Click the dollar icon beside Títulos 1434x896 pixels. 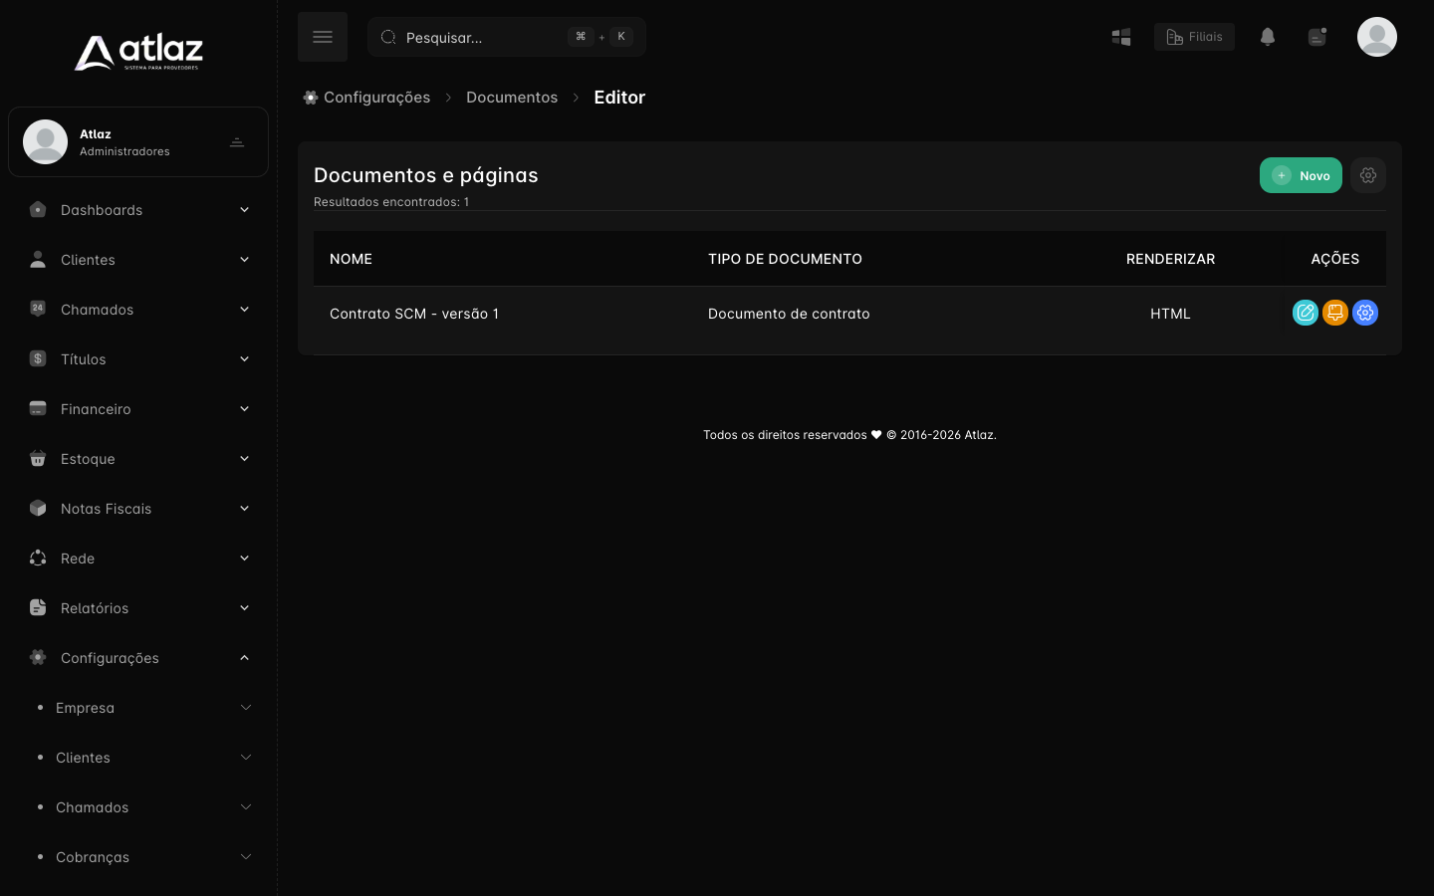[38, 358]
